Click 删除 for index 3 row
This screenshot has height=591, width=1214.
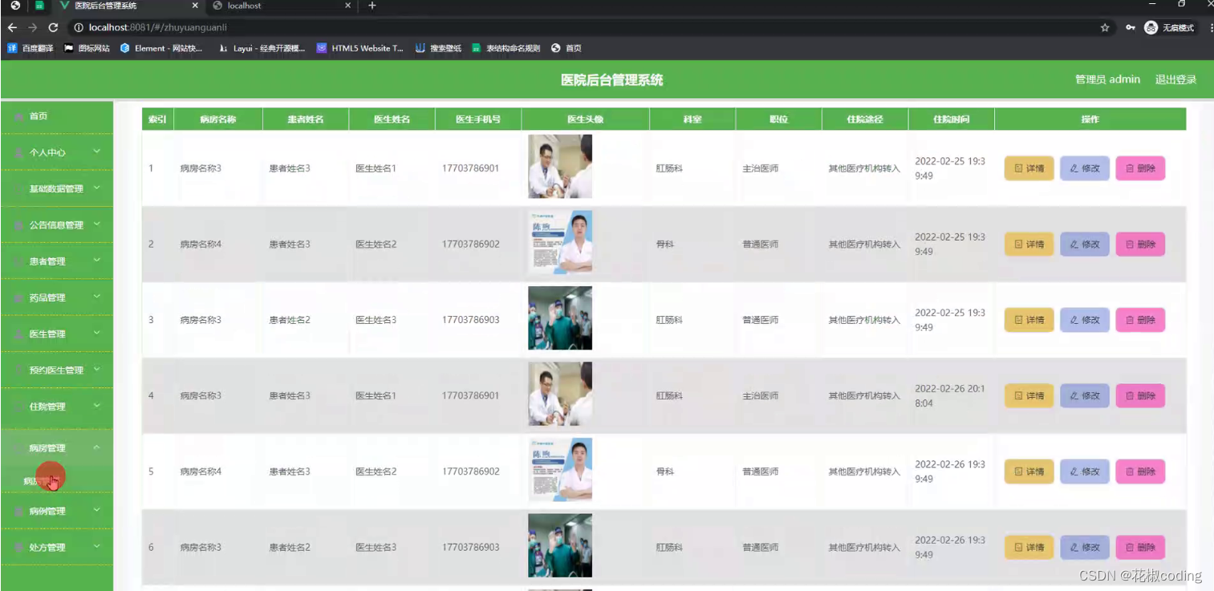tap(1140, 320)
